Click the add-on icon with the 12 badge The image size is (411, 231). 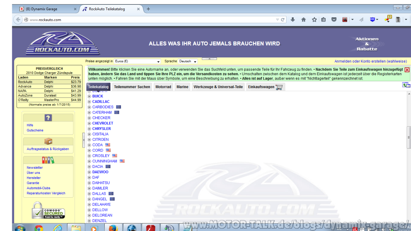[388, 19]
